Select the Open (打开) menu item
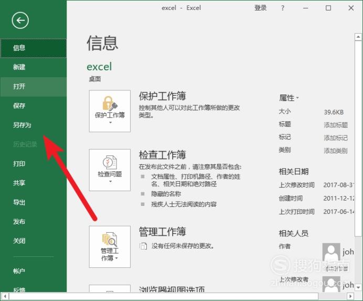Viewport: 363px width, 301px height. [34, 87]
